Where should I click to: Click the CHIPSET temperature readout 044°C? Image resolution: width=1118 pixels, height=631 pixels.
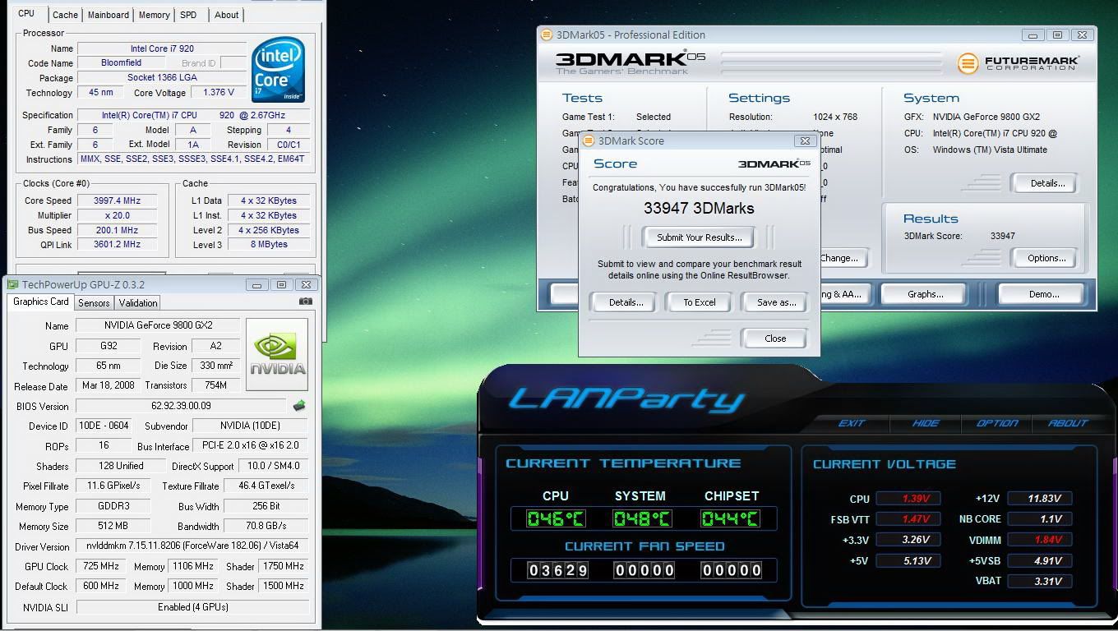[729, 519]
